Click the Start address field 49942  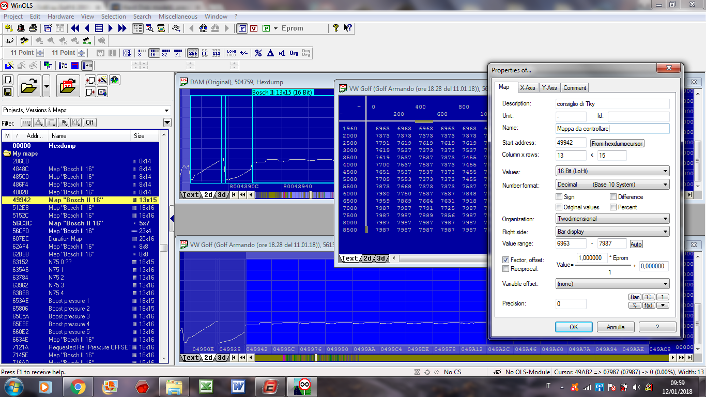click(571, 143)
